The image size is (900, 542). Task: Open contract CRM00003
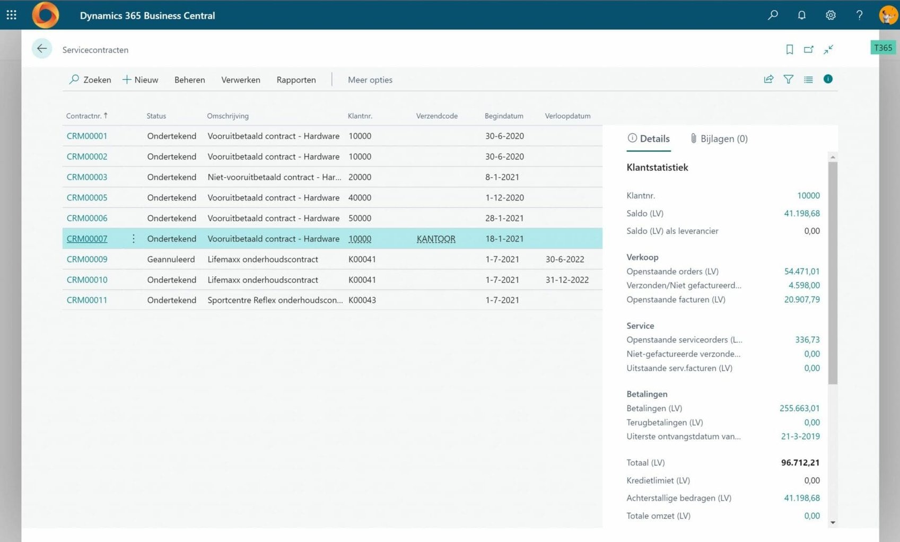pos(87,177)
